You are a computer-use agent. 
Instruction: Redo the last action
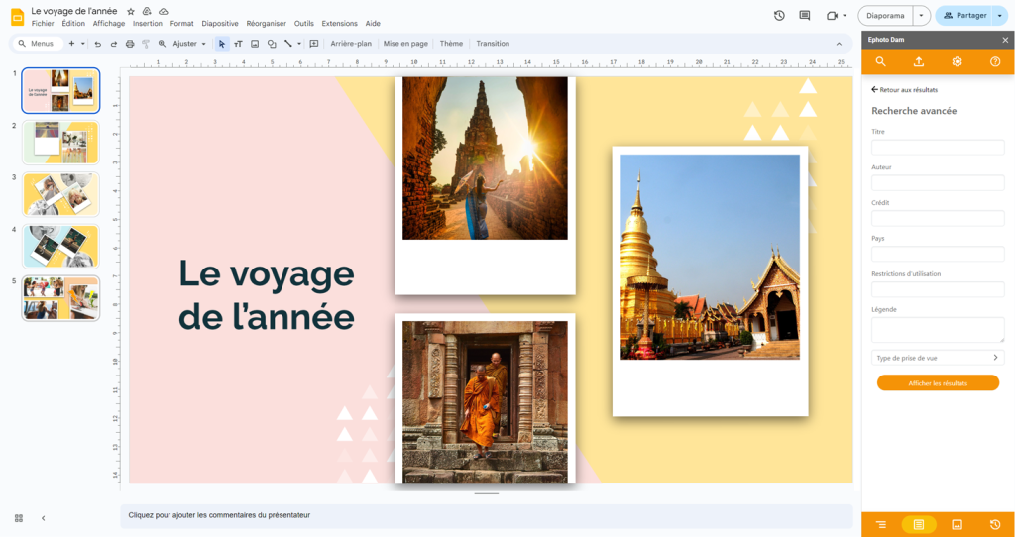pyautogui.click(x=114, y=44)
